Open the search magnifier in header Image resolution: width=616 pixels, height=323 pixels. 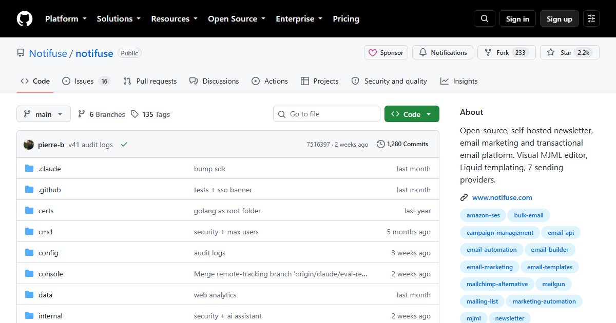[485, 19]
